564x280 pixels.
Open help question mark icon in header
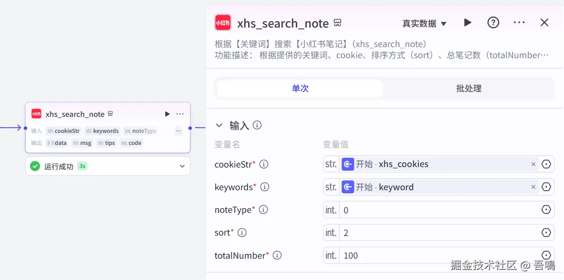[493, 23]
